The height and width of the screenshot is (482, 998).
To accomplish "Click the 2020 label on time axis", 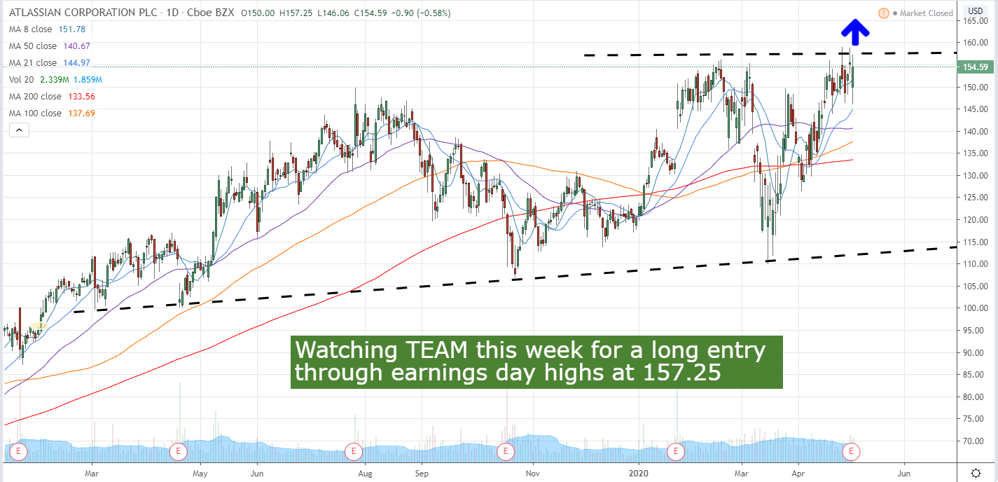I will tap(639, 472).
